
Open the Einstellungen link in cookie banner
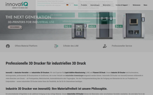pyautogui.click(x=41, y=5)
